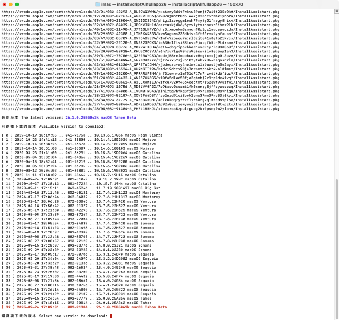Click the vertical scrollbar thumb

pos(337,249)
